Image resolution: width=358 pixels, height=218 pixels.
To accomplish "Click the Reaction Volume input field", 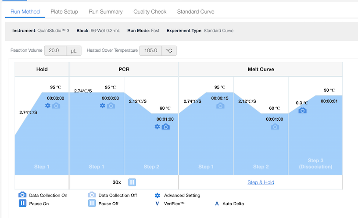I will pos(55,50).
